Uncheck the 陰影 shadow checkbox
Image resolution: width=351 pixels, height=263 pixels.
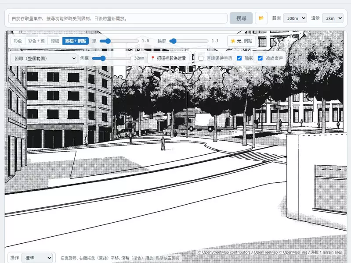(239, 58)
